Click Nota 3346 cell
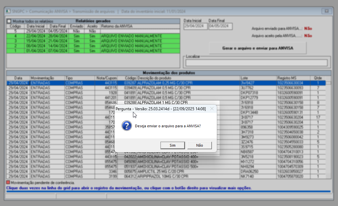 [106, 172]
